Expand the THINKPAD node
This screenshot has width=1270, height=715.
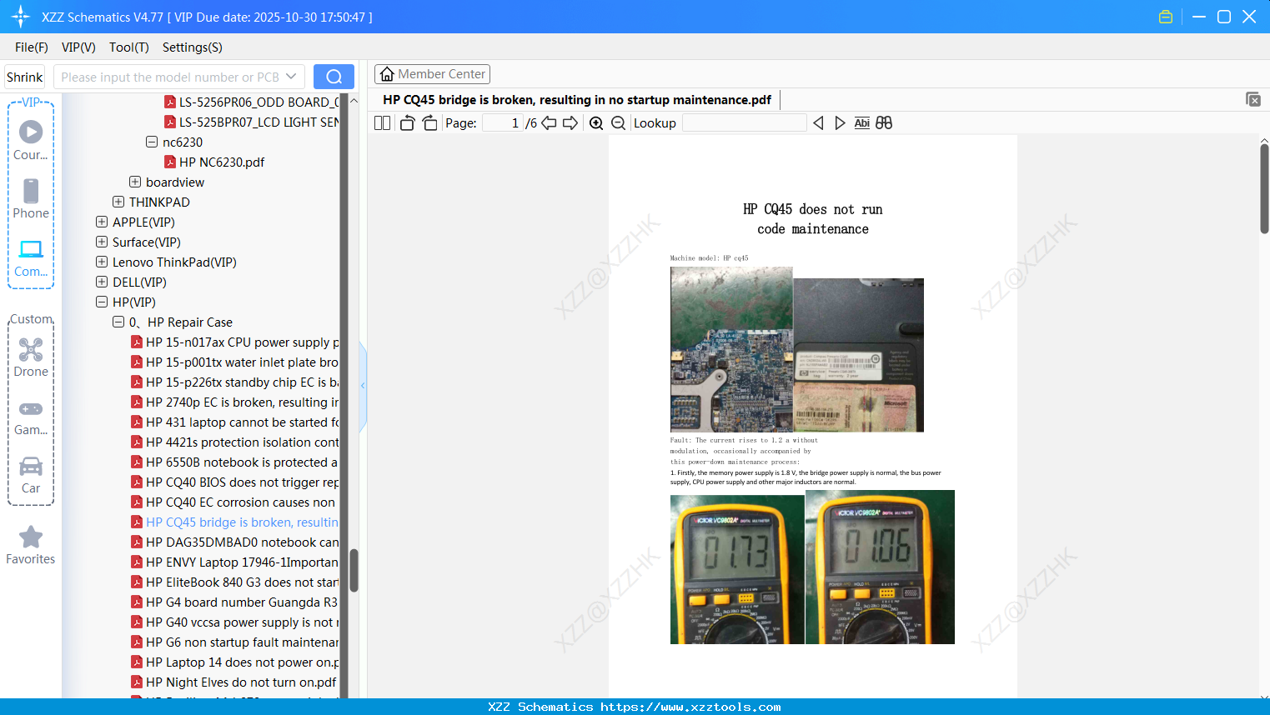tap(118, 202)
